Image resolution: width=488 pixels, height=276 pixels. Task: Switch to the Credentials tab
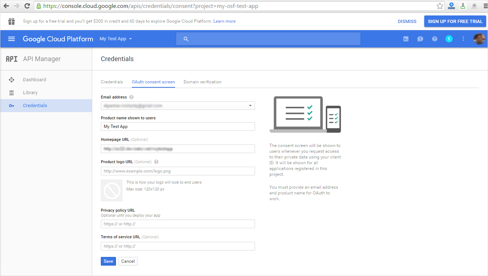point(112,82)
